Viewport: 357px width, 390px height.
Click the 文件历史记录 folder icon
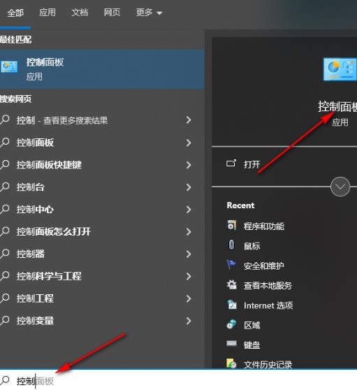point(231,363)
